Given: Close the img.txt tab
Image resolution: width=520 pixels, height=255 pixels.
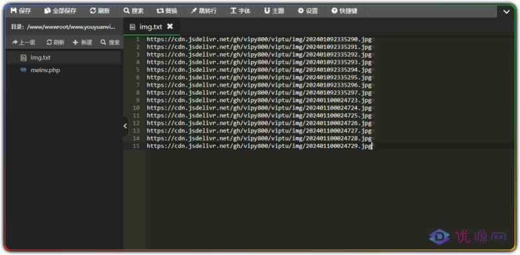Looking at the screenshot, I should point(170,26).
